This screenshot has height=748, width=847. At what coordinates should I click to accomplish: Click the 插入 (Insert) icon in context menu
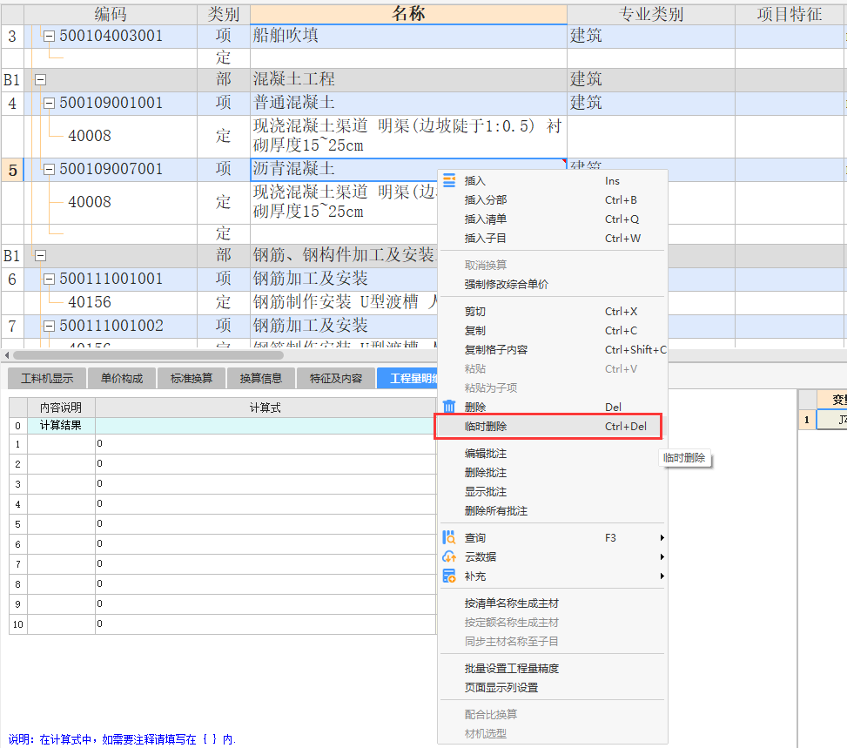click(449, 180)
